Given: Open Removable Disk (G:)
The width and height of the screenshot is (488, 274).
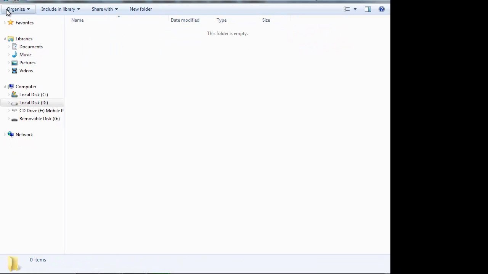Looking at the screenshot, I should 40,119.
